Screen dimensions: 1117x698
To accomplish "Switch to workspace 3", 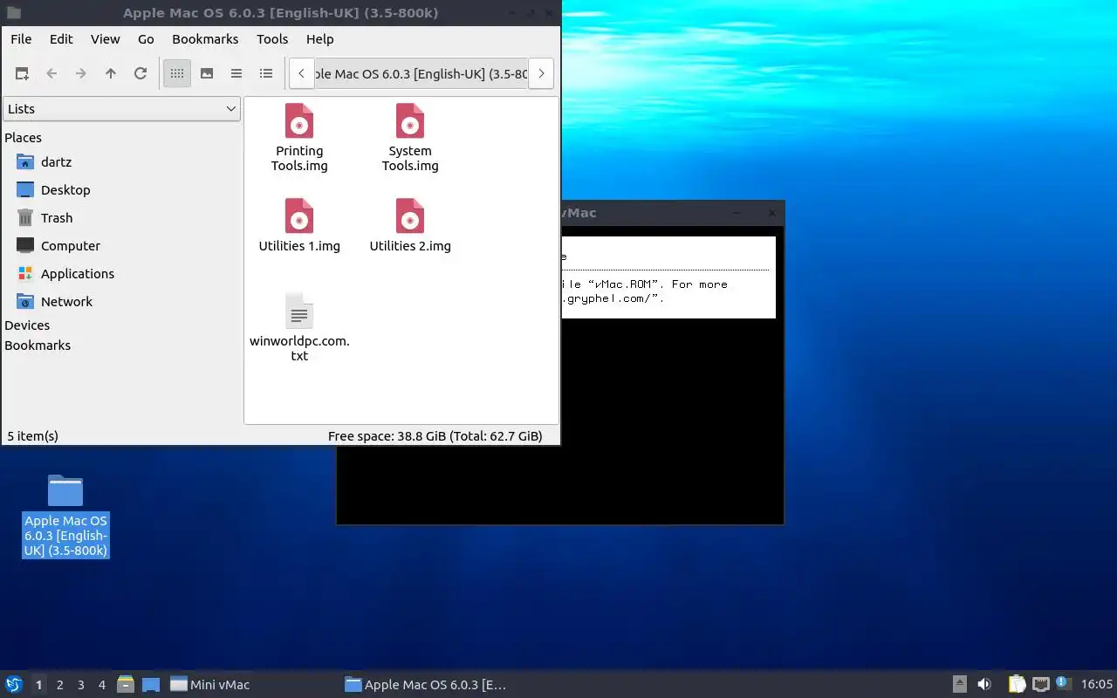I will click(80, 685).
